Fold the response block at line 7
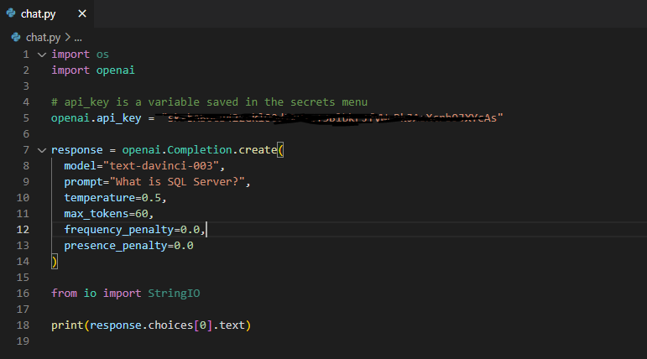 (x=42, y=150)
